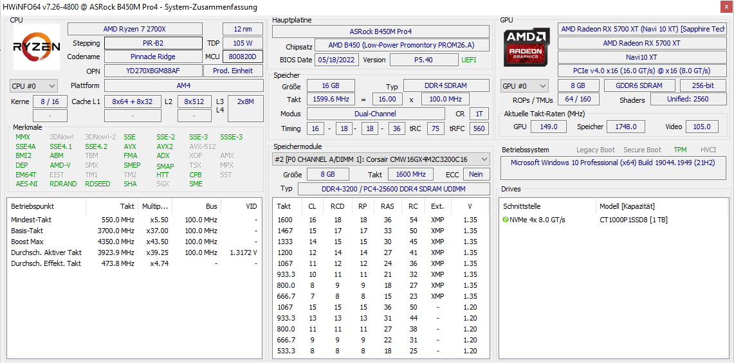Click the Legacy Boot indicator
The height and width of the screenshot is (363, 734).
[596, 150]
